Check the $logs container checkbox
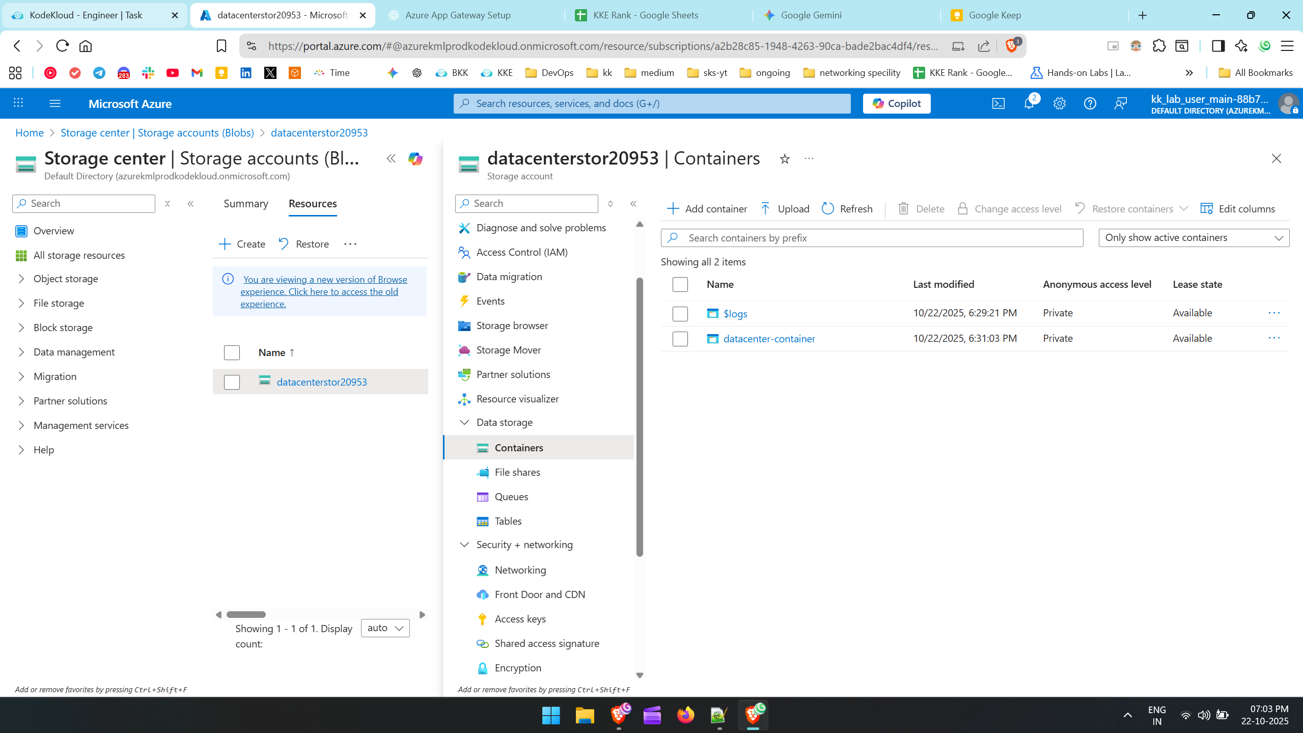The height and width of the screenshot is (733, 1303). (x=680, y=313)
